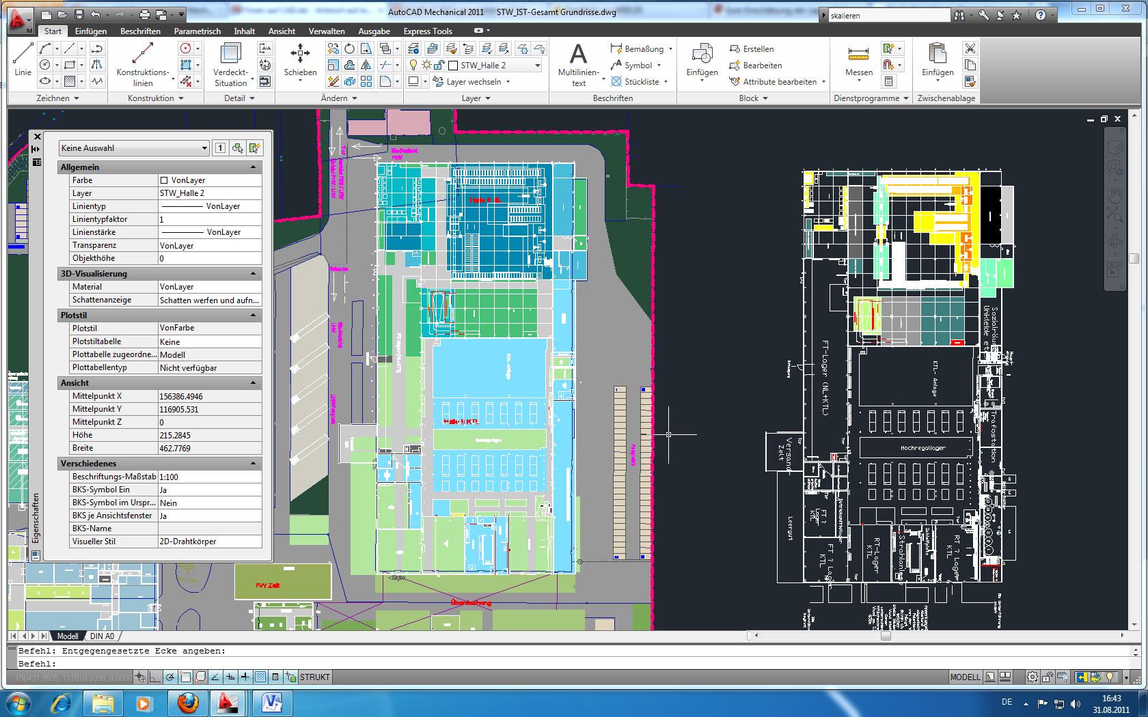Open the Bemaßung dropdown arrow
Image resolution: width=1148 pixels, height=717 pixels.
tap(670, 49)
